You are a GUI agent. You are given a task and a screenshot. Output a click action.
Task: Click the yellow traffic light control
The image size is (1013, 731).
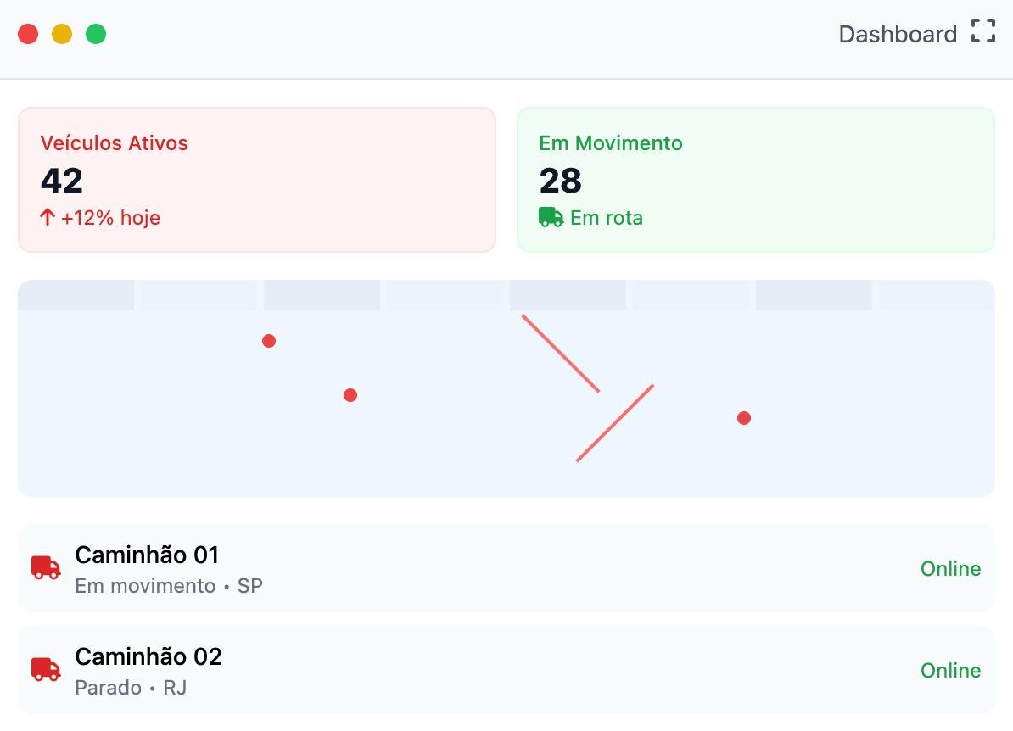(62, 34)
